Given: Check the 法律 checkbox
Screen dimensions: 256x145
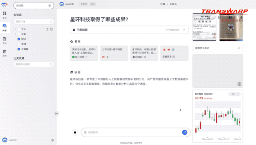Looking at the screenshot, I should click(x=19, y=44).
